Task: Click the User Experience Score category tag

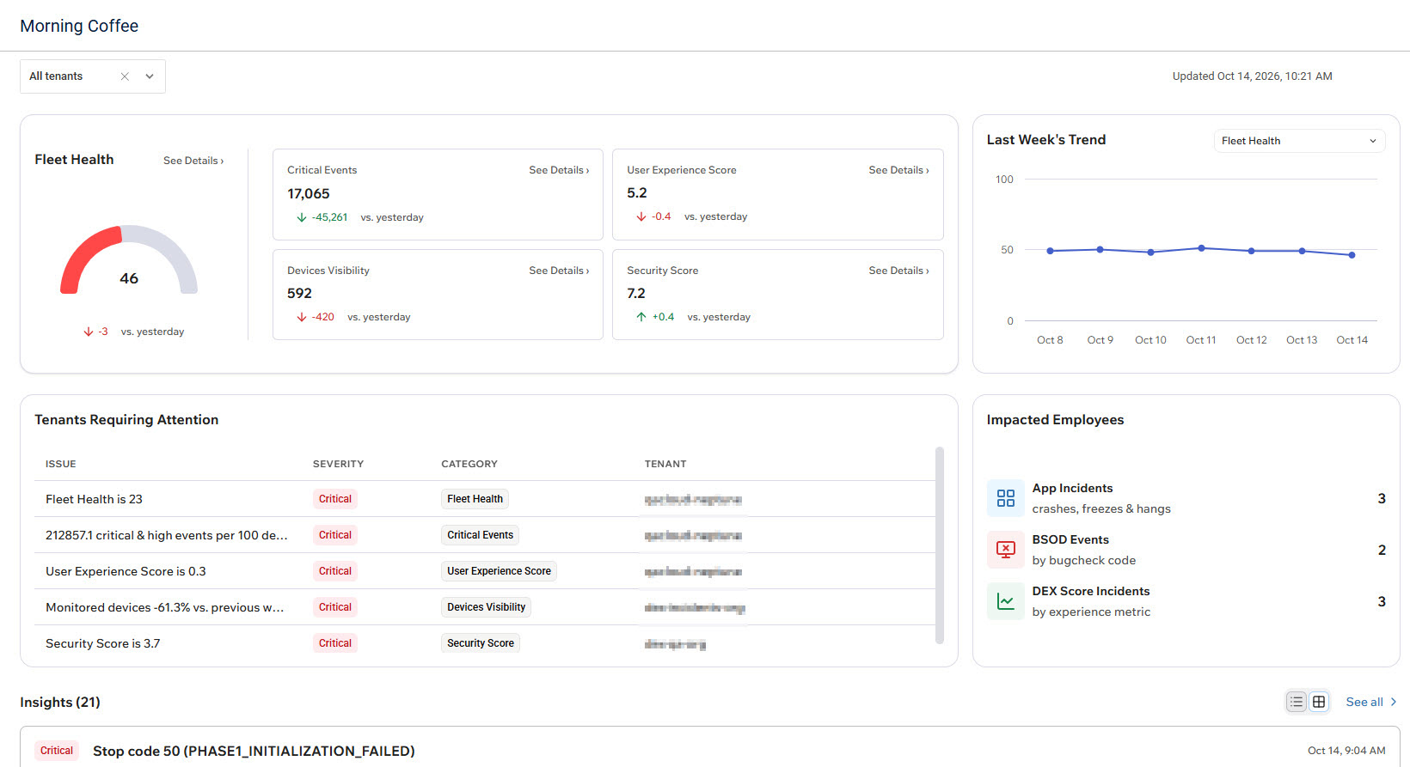Action: click(x=499, y=571)
